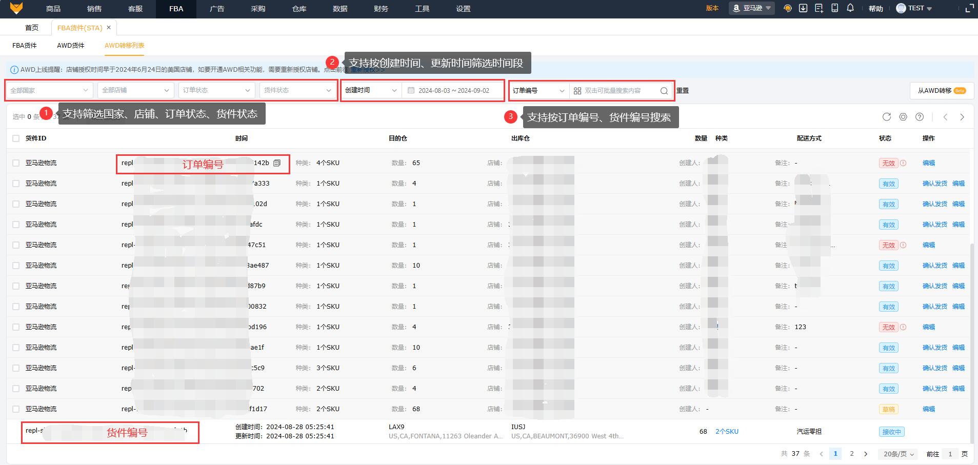Open the 仓库 menu

(299, 9)
